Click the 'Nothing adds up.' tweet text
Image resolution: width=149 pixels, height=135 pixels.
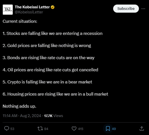19,106
